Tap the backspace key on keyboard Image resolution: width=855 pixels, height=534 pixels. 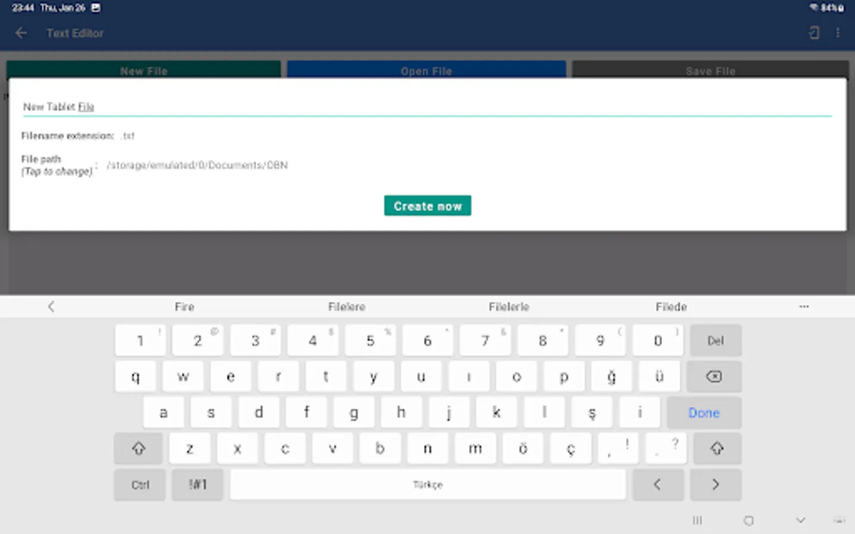714,377
